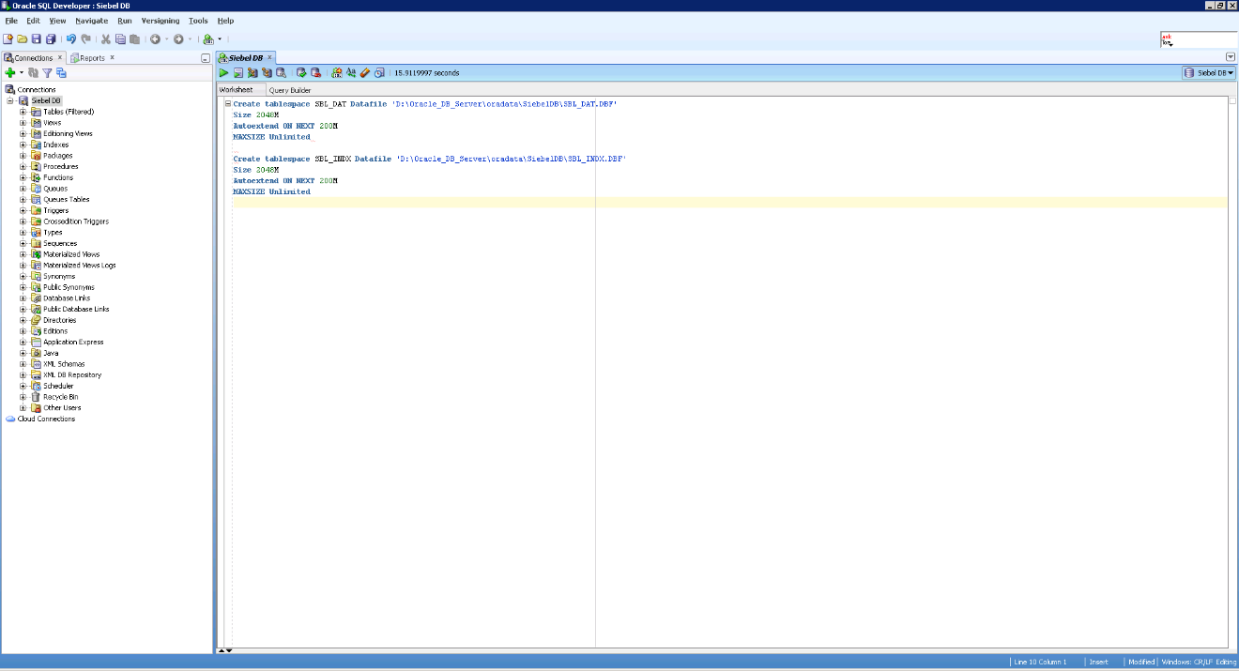Image resolution: width=1239 pixels, height=671 pixels.
Task: Close the Connections panel tab
Action: click(60, 57)
